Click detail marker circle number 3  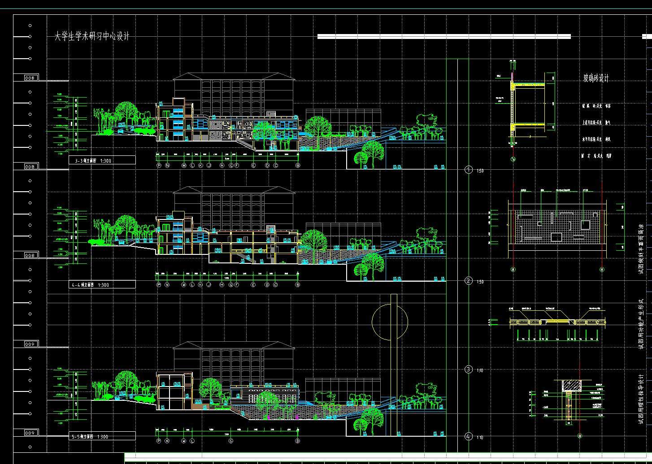[469, 369]
